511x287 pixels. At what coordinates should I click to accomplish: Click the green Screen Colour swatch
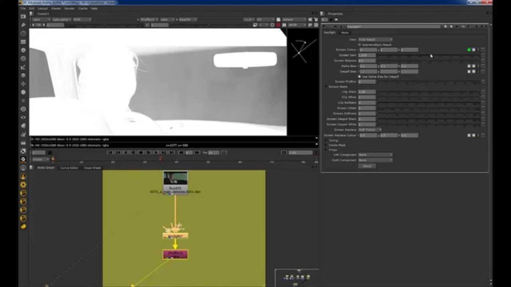pos(468,49)
